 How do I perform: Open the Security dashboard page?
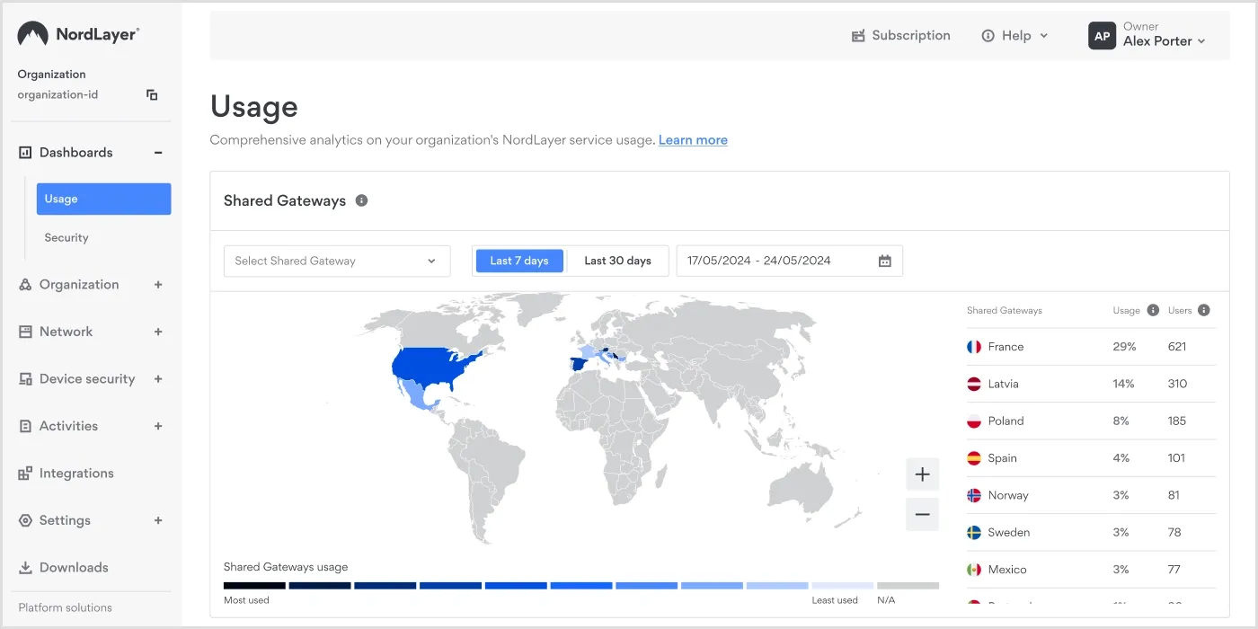pos(66,238)
